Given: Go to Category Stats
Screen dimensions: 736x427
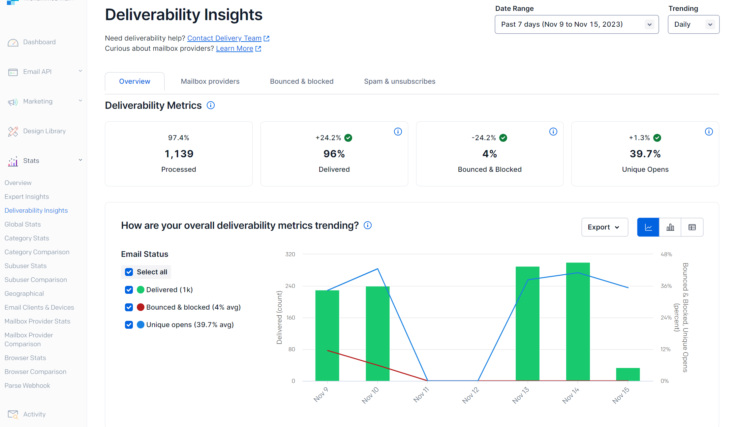Looking at the screenshot, I should (x=27, y=238).
